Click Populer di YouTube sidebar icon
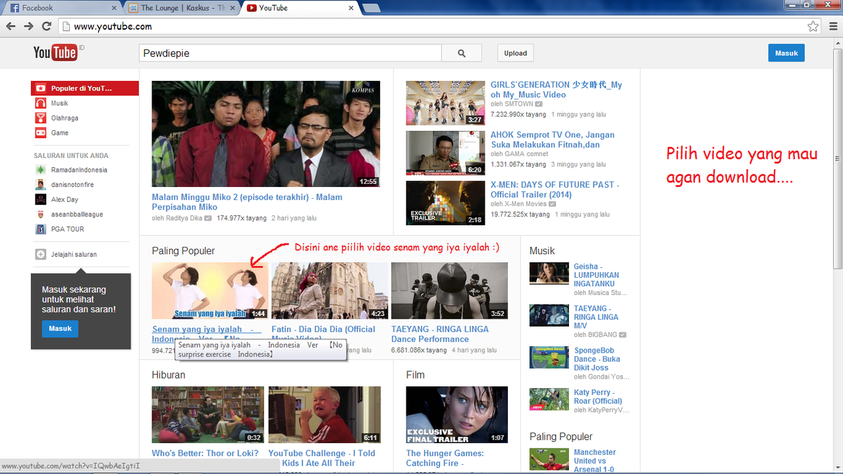 [x=40, y=88]
